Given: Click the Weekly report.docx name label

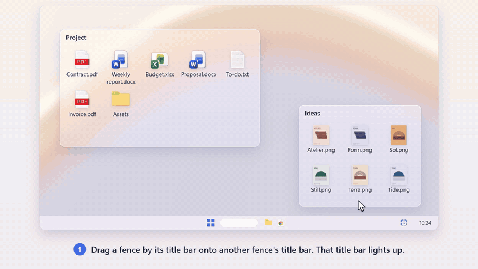Looking at the screenshot, I should tap(121, 78).
